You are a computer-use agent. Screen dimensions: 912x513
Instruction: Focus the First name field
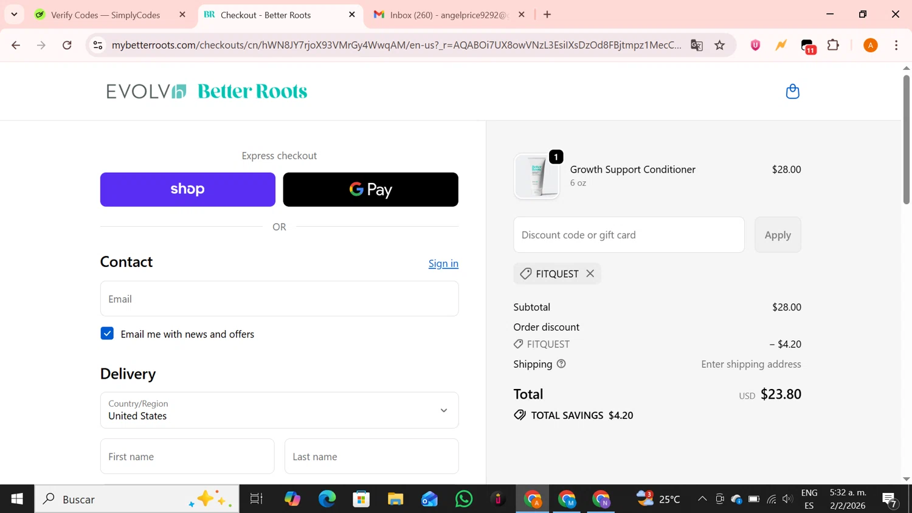(187, 456)
